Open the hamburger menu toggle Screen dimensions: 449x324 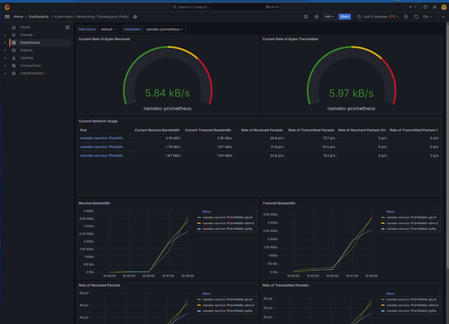click(x=7, y=17)
